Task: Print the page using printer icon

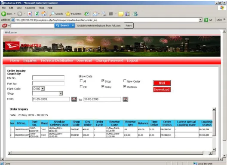Action: pyautogui.click(x=104, y=14)
